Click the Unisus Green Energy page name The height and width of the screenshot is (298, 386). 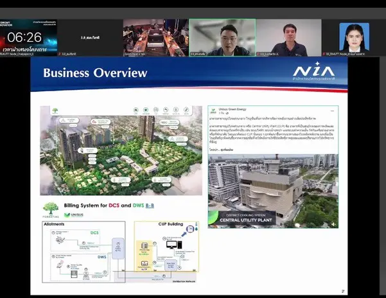(x=232, y=109)
